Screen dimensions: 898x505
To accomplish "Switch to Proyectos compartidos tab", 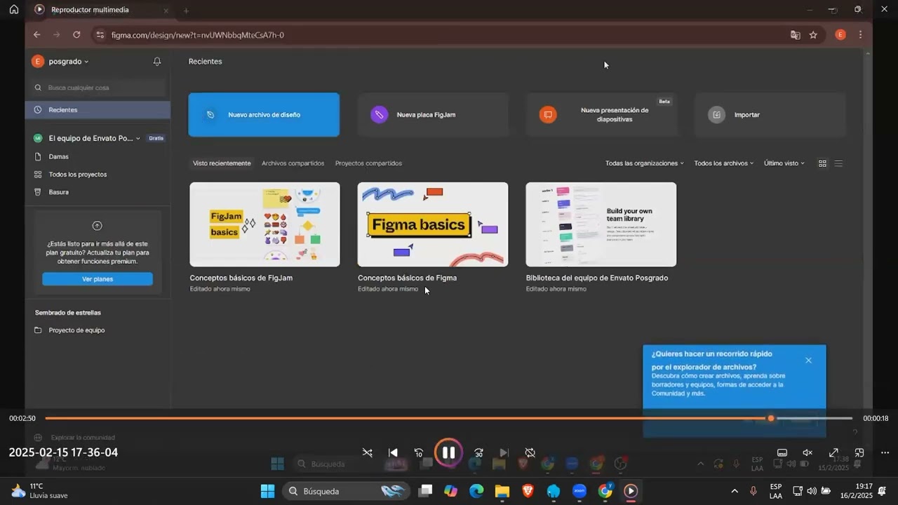I will [368, 163].
